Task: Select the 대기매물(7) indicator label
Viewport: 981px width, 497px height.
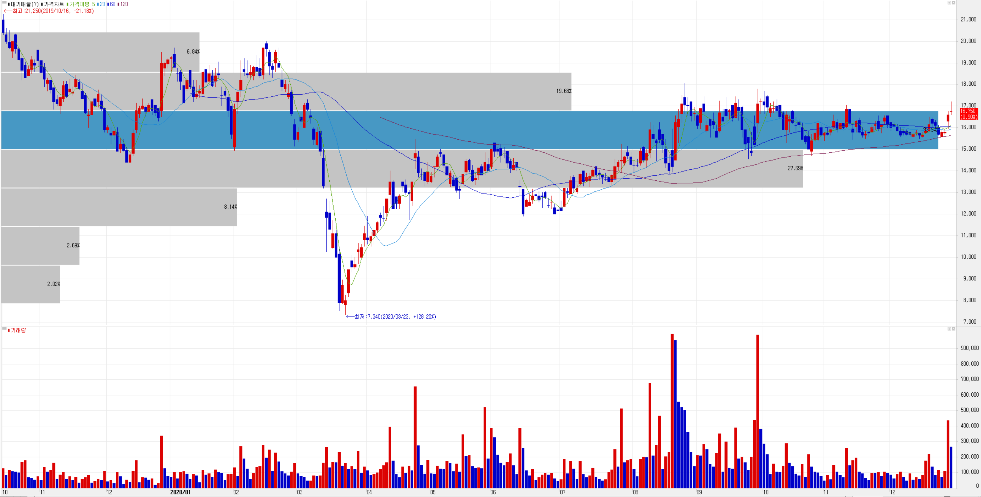Action: [x=24, y=4]
